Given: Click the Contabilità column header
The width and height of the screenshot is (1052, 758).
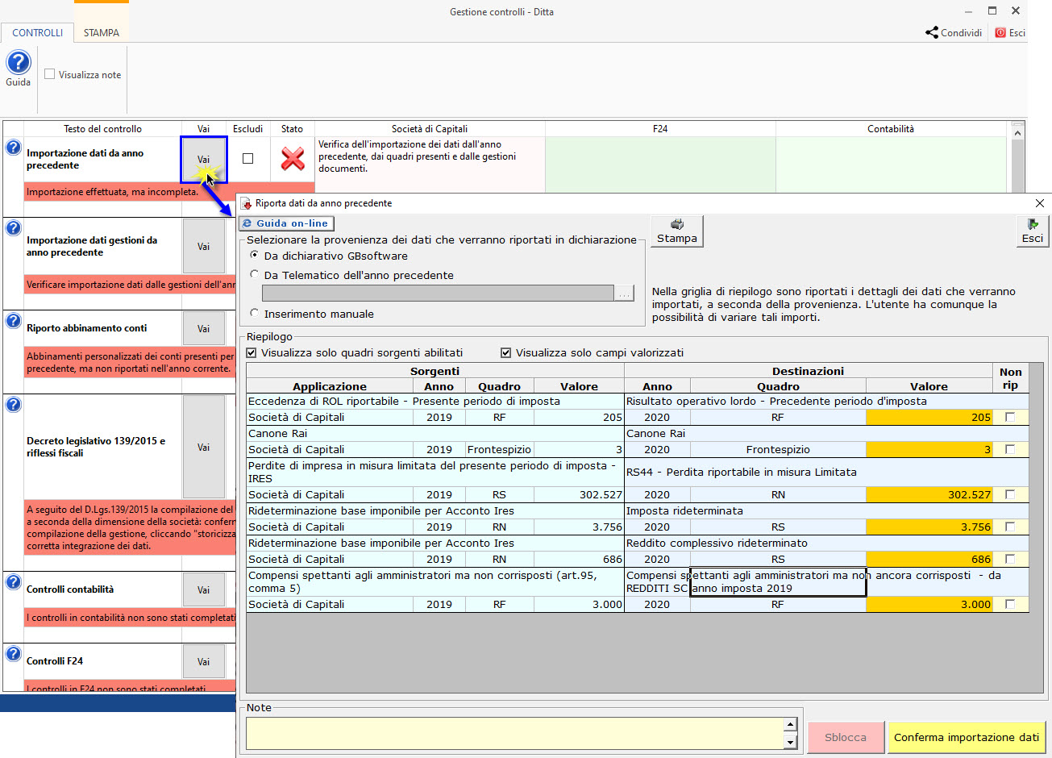Looking at the screenshot, I should click(891, 128).
